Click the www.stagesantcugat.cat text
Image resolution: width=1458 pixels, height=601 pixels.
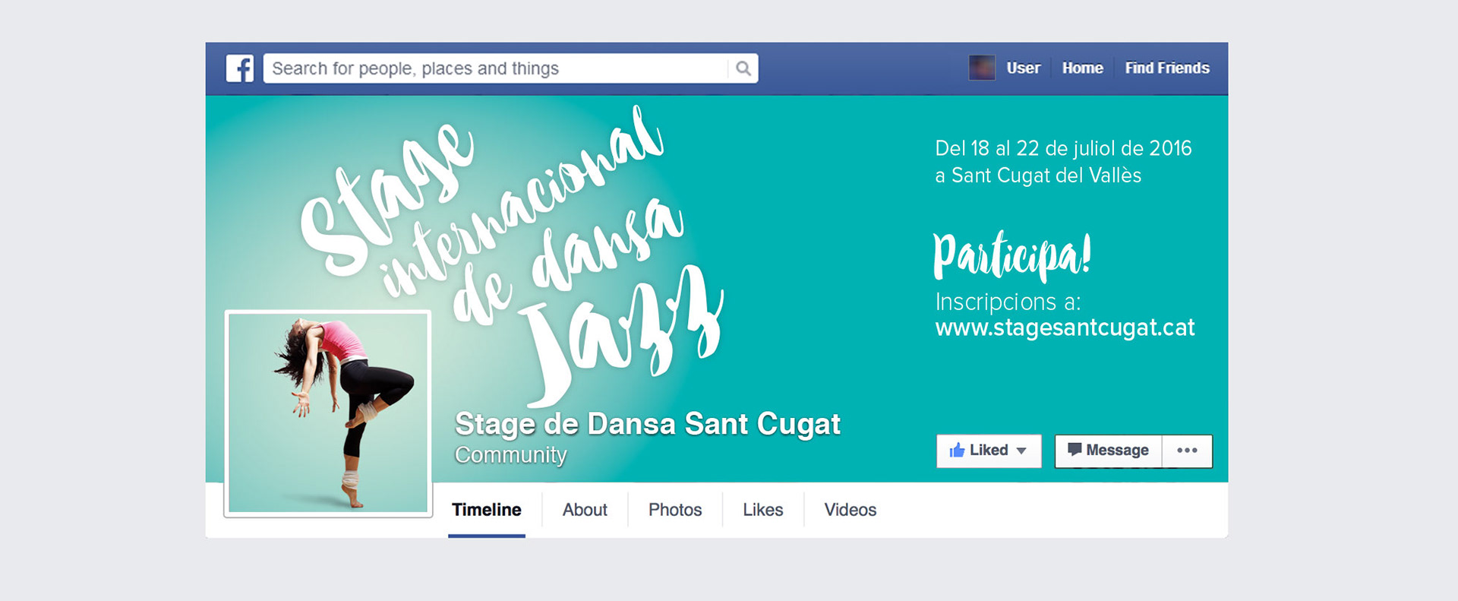pyautogui.click(x=1065, y=327)
